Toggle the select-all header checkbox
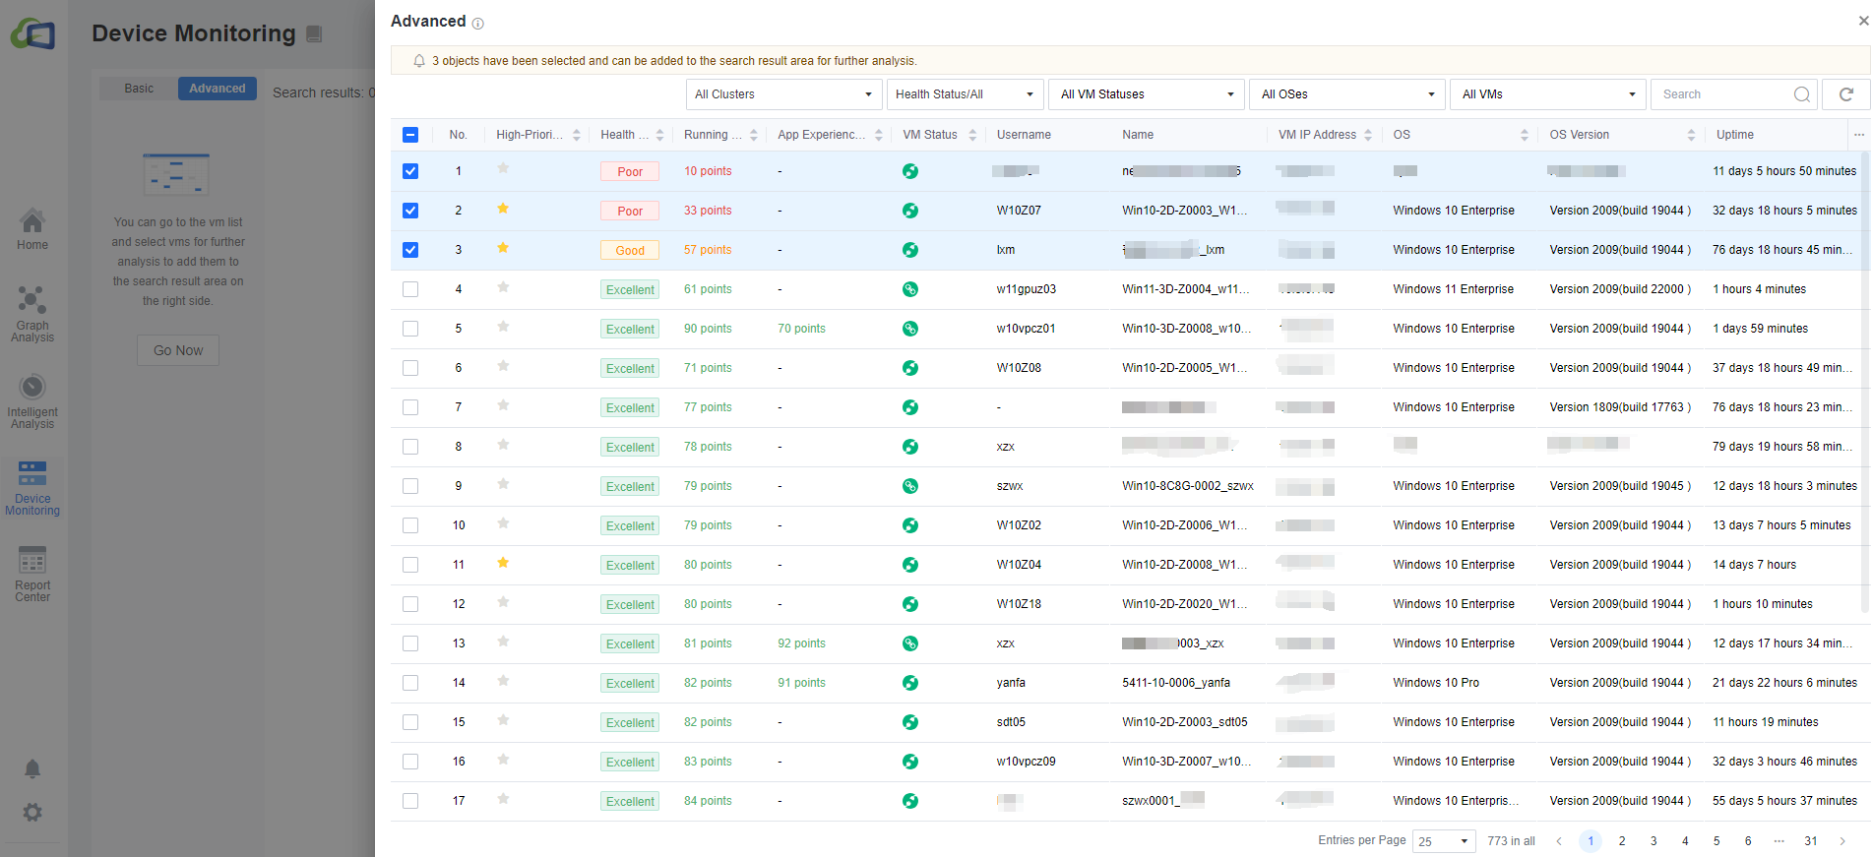This screenshot has width=1872, height=857. point(410,135)
